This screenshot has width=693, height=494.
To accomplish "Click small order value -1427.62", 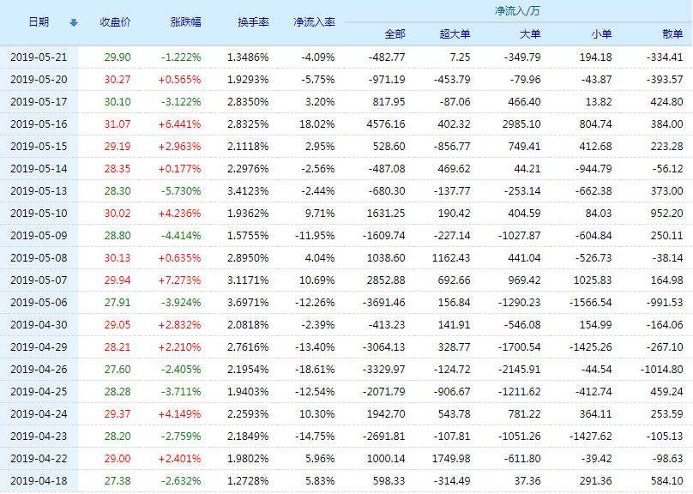I will [590, 437].
